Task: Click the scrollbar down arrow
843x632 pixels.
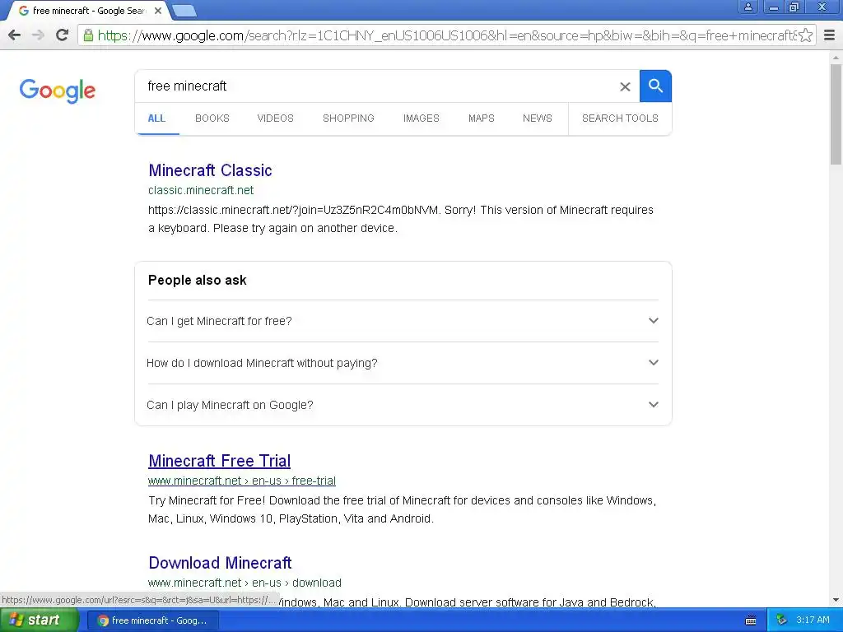Action: (x=836, y=600)
